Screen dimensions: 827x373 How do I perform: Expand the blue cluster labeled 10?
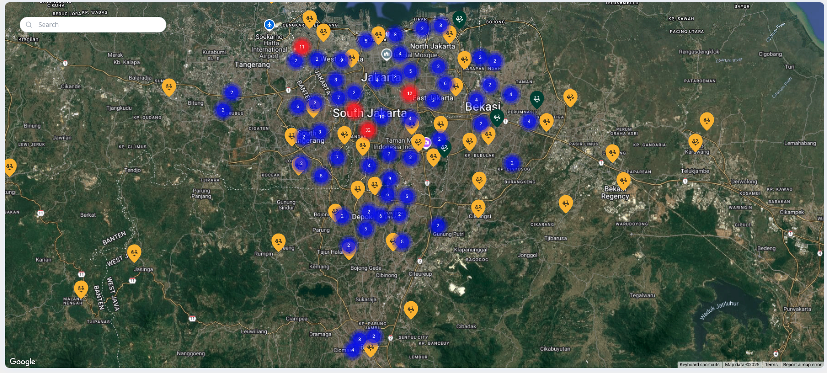pyautogui.click(x=382, y=117)
